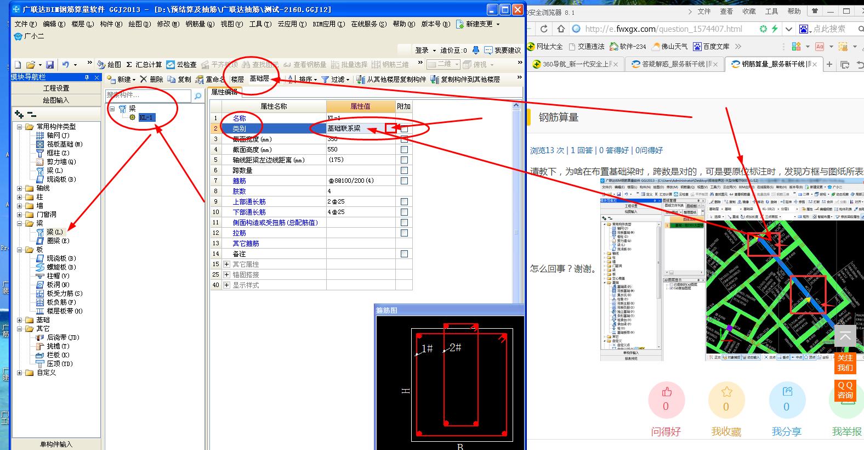The image size is (864, 450).
Task: Click the open folder icon in toolbar
Action: pos(31,65)
